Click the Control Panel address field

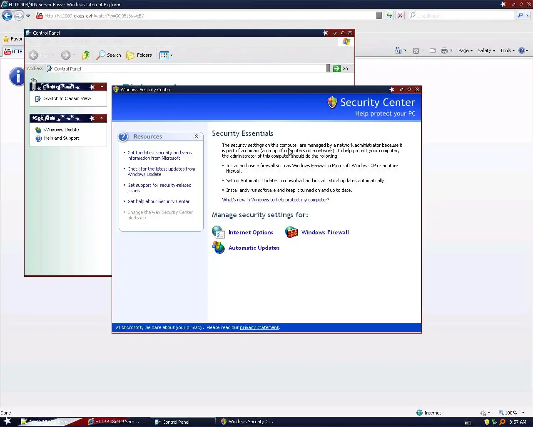pos(185,68)
